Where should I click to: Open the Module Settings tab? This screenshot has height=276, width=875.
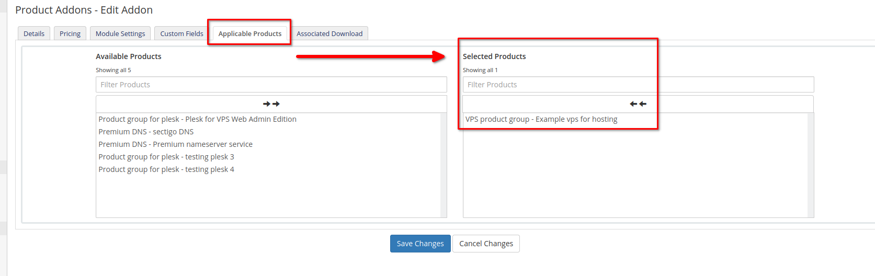[120, 33]
